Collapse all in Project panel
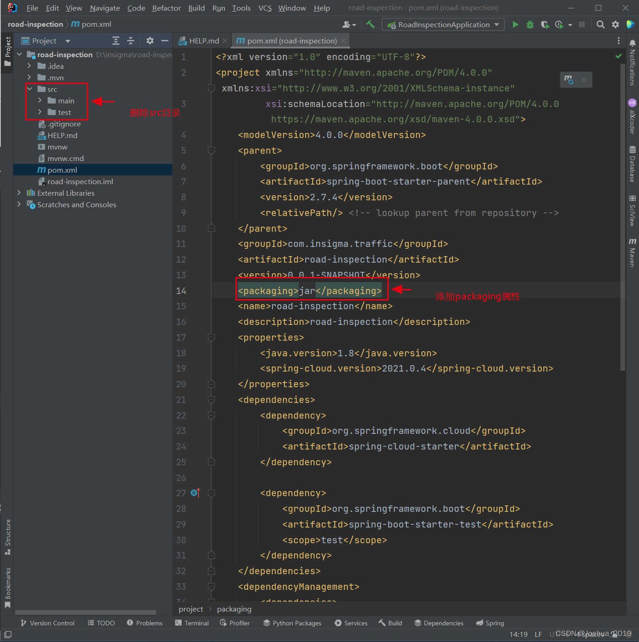This screenshot has height=642, width=639. click(131, 41)
